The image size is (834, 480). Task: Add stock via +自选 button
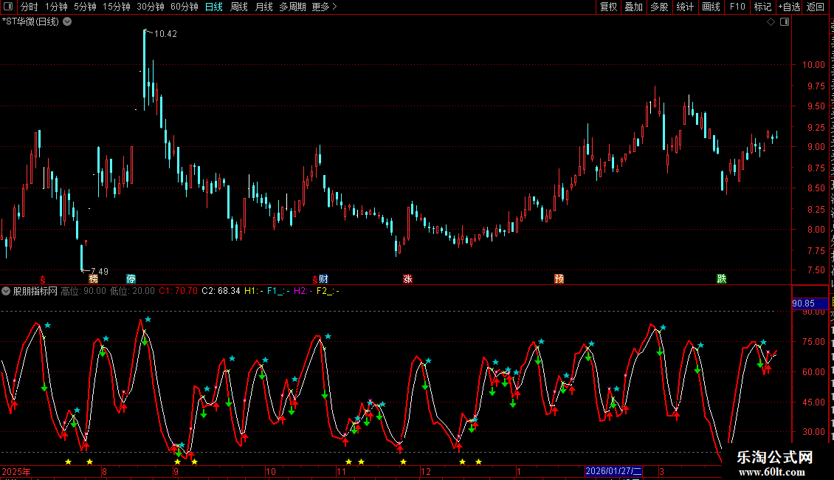[x=789, y=7]
